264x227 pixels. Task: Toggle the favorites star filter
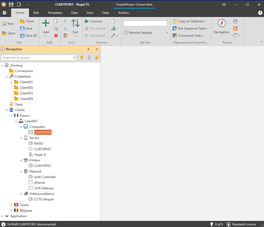click(x=97, y=58)
